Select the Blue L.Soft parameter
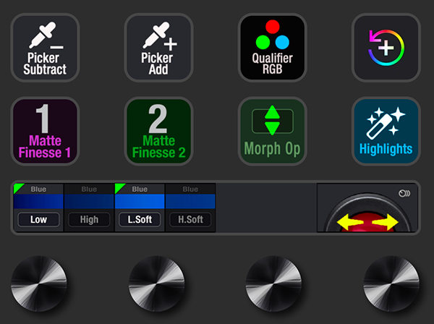Viewport: 434px width, 324px height. pos(140,219)
